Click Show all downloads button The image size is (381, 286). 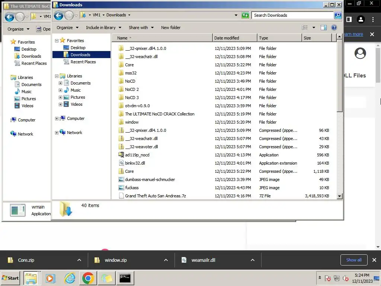point(354,260)
